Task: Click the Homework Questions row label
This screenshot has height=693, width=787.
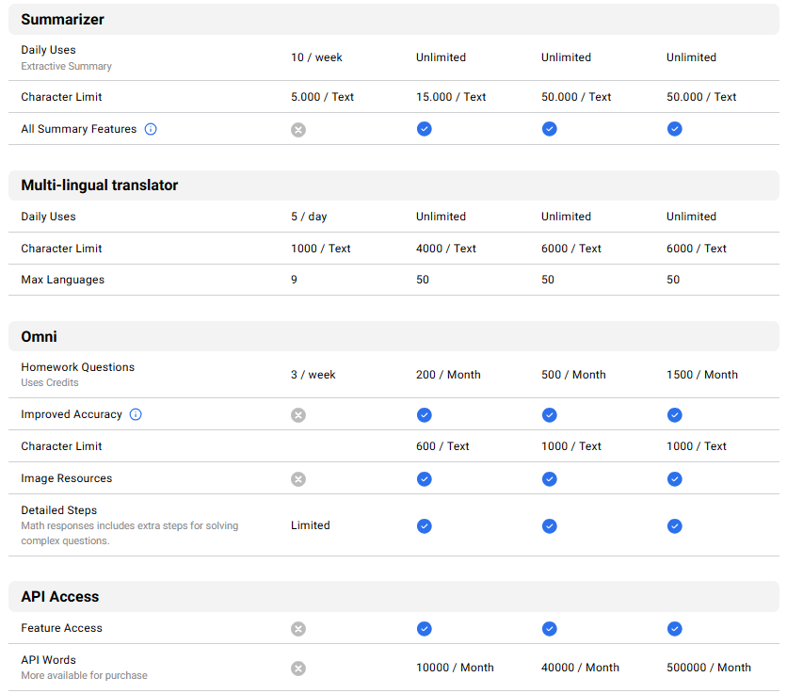Action: pyautogui.click(x=78, y=367)
